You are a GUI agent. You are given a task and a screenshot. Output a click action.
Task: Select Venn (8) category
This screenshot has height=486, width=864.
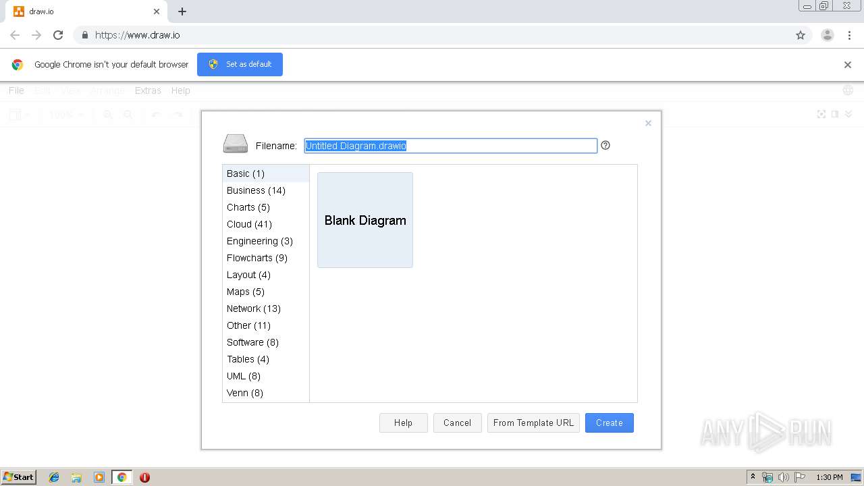[266, 393]
